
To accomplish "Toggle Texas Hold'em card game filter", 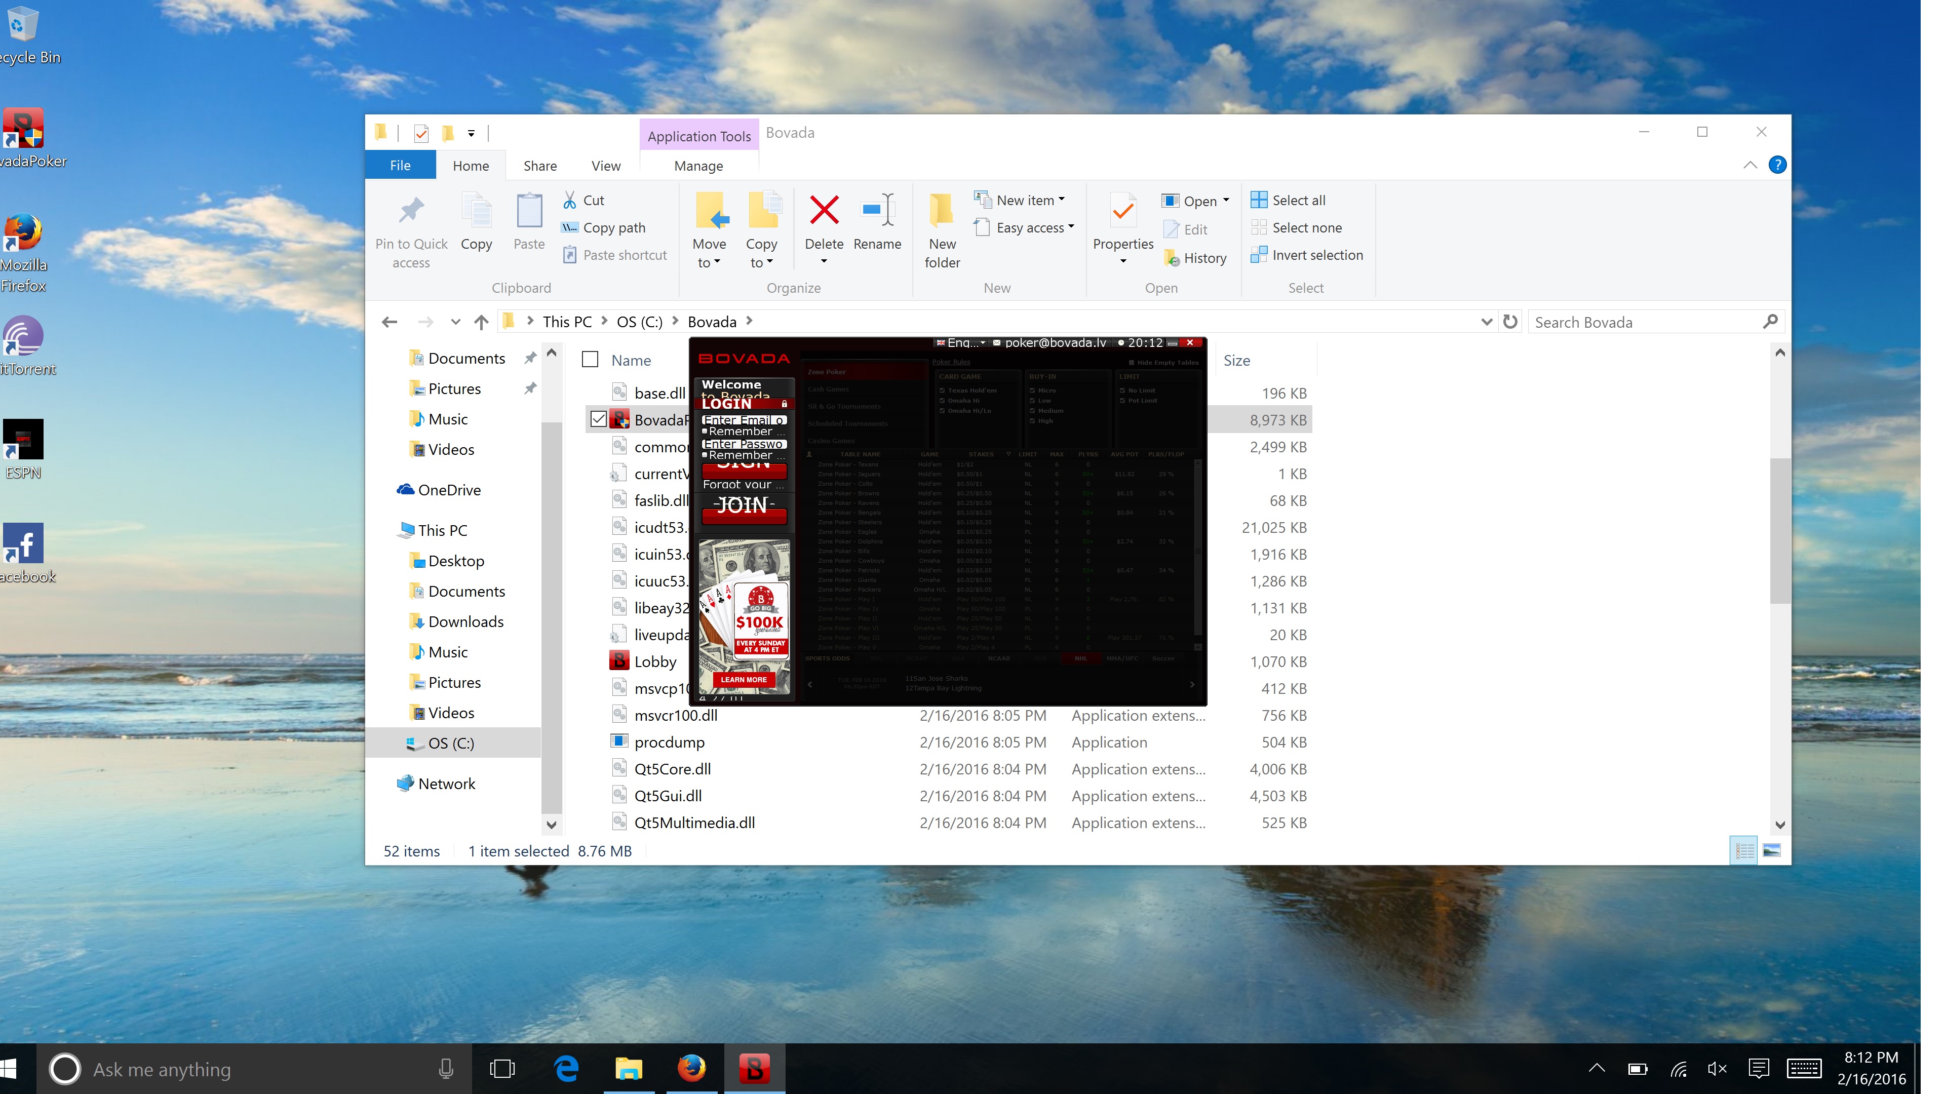I will [942, 390].
